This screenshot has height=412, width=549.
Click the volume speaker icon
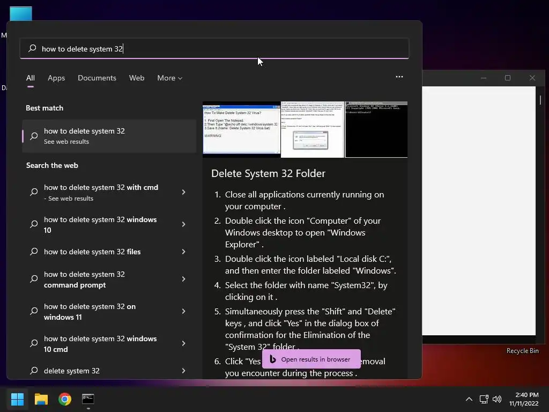[497, 399]
